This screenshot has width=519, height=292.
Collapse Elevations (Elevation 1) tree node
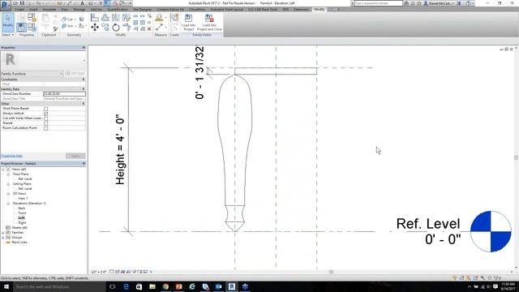click(8, 204)
